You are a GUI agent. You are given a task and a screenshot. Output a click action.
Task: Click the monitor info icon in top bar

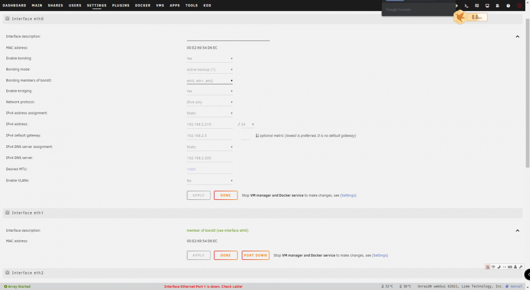click(487, 6)
